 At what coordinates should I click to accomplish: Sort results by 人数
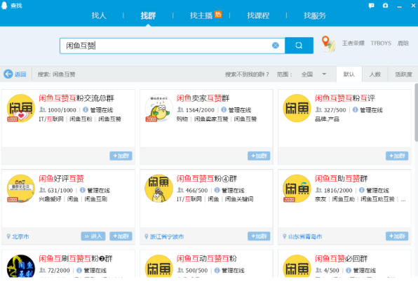pos(375,74)
